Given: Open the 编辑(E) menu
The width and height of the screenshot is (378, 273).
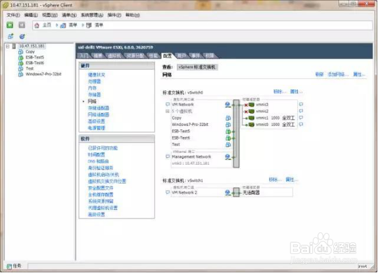Looking at the screenshot, I should pyautogui.click(x=31, y=15).
